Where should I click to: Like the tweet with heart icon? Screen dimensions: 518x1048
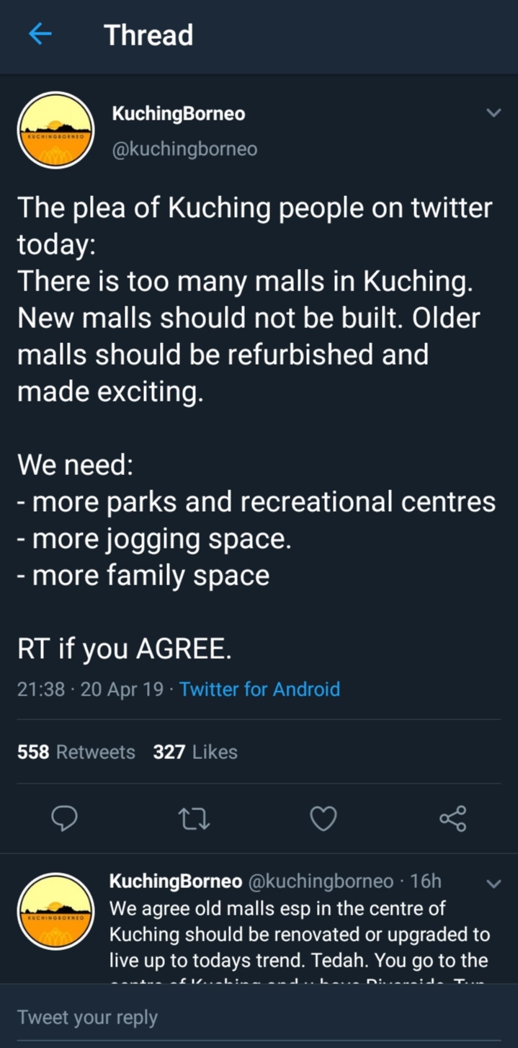coord(323,818)
